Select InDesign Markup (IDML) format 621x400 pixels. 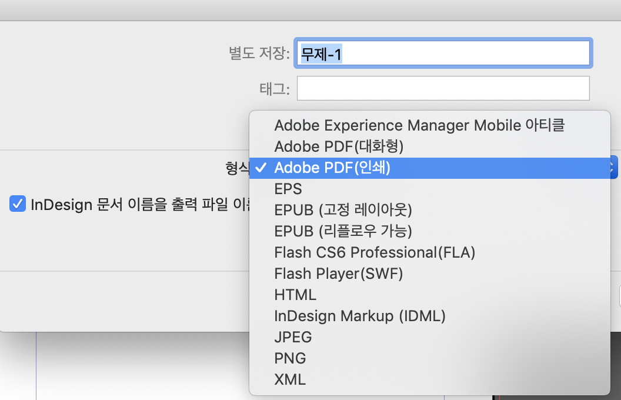[x=359, y=316]
